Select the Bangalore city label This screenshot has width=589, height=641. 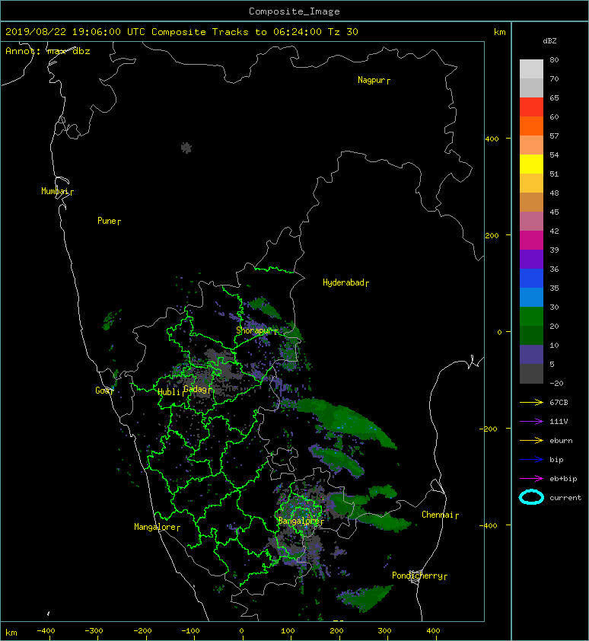click(x=301, y=521)
